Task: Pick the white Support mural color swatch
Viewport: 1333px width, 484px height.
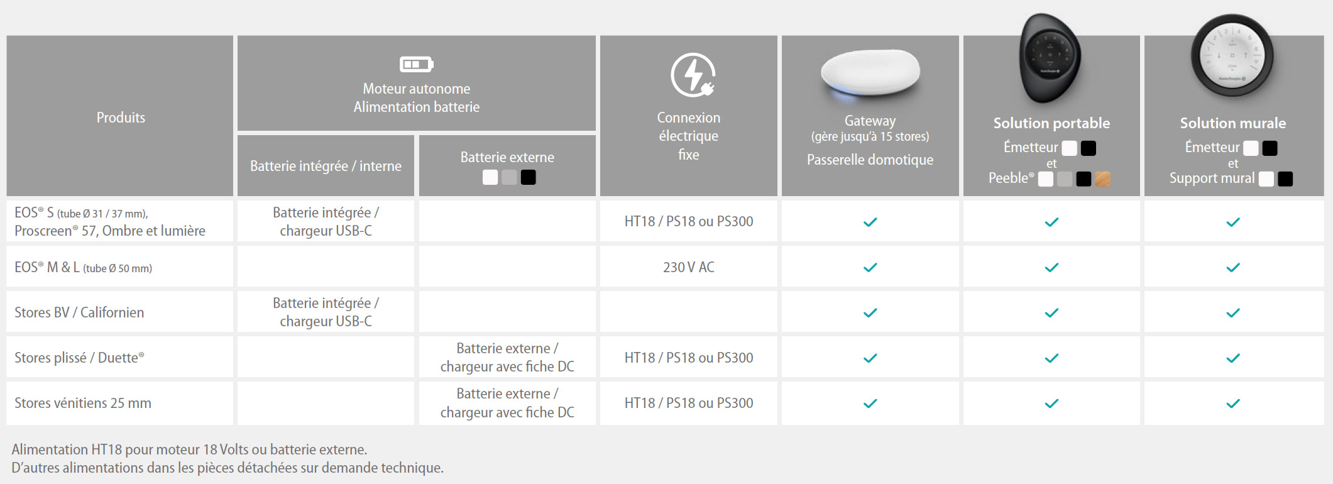Action: (1266, 179)
